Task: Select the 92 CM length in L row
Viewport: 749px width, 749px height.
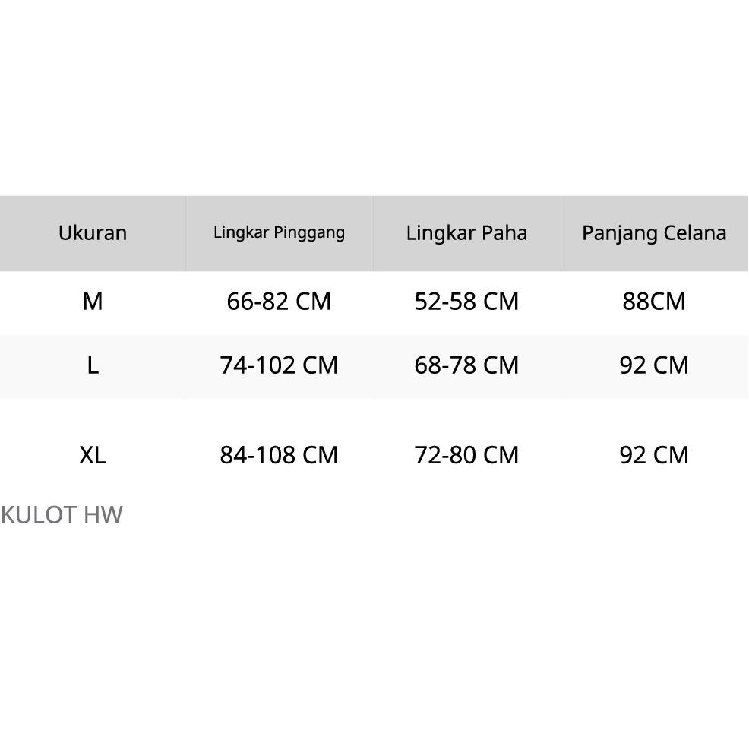Action: coord(654,365)
